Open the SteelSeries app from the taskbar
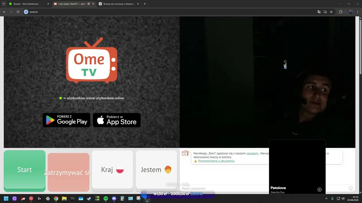Viewport: 362px width, 203px height. [48, 198]
